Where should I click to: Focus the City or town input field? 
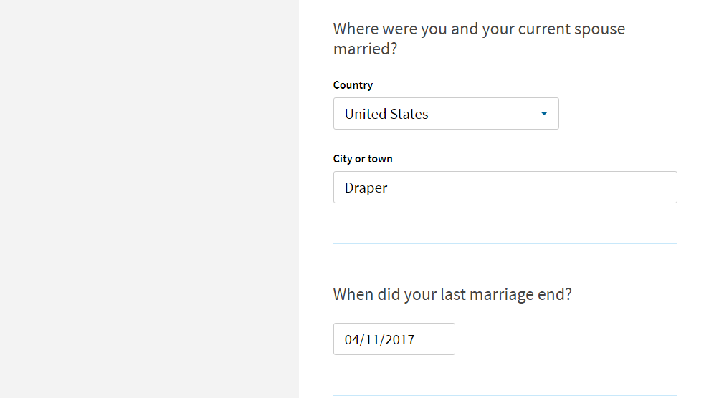pyautogui.click(x=505, y=188)
